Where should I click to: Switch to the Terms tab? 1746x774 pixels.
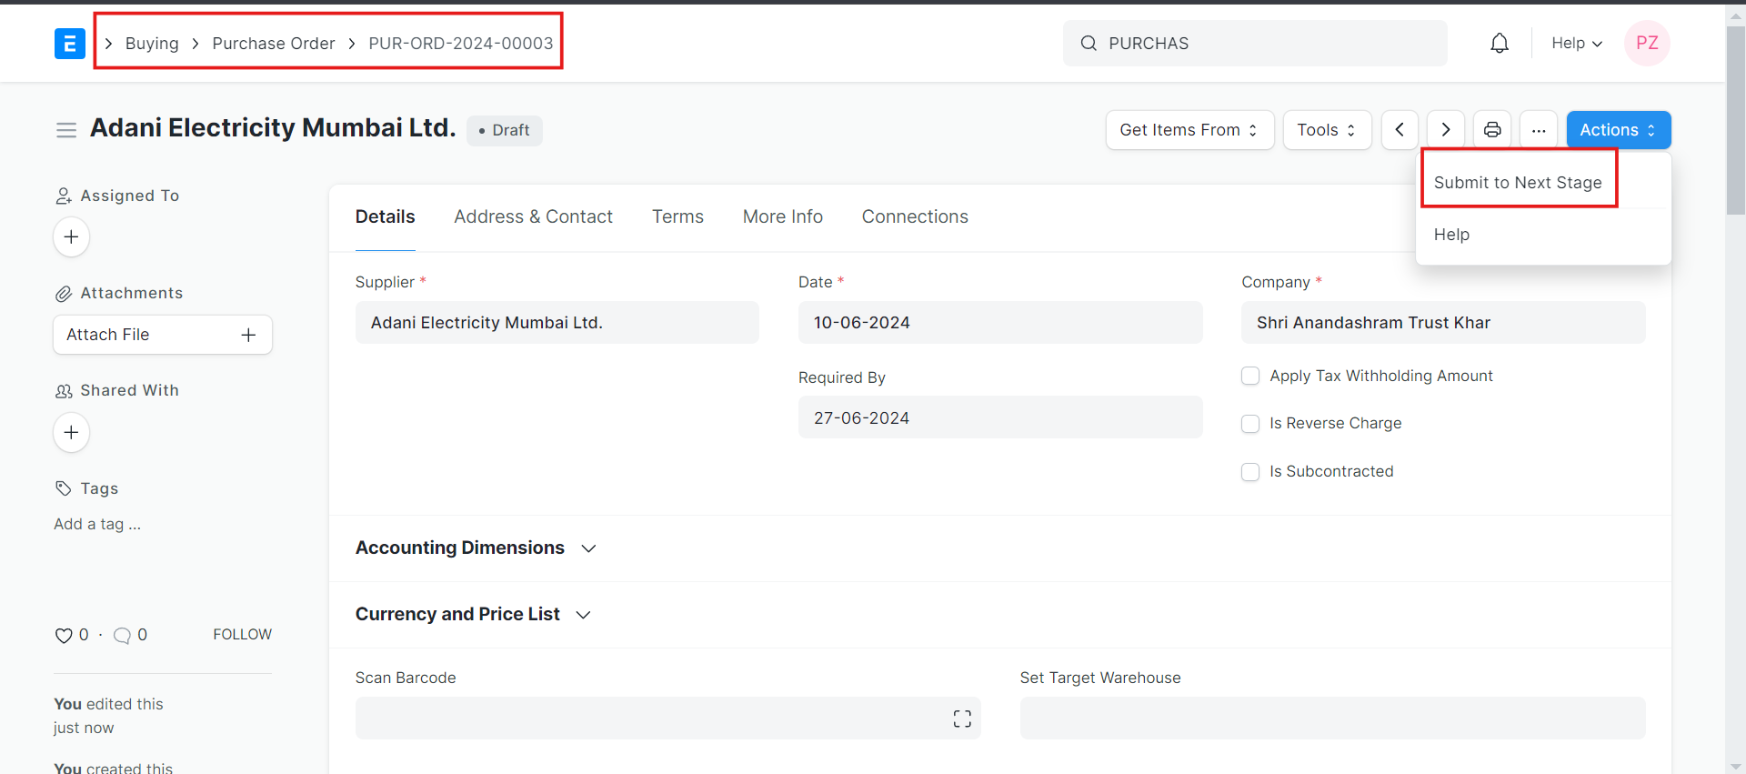[x=677, y=216]
